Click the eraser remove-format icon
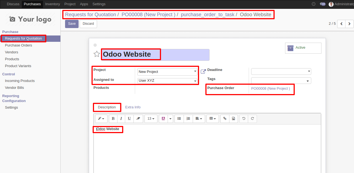Screen dimensions: 354x173 tap(138, 119)
